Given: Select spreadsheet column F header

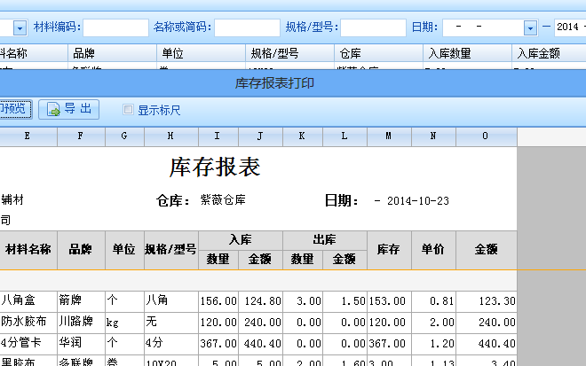Looking at the screenshot, I should [x=81, y=136].
